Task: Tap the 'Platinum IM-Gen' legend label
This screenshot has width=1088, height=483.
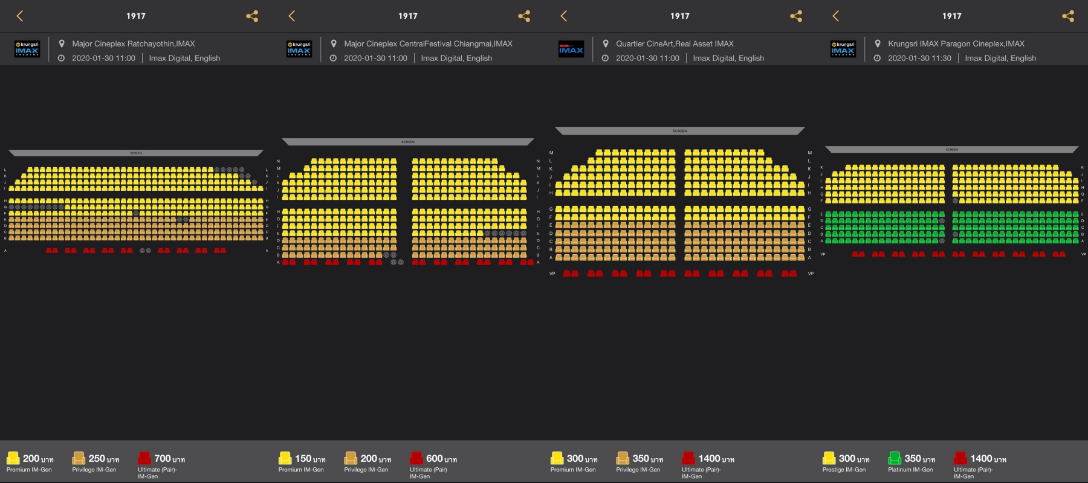Action: (x=910, y=470)
